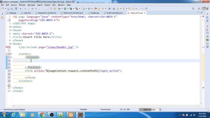Click the Save toolbar icon
This screenshot has width=210, height=118.
point(8,9)
